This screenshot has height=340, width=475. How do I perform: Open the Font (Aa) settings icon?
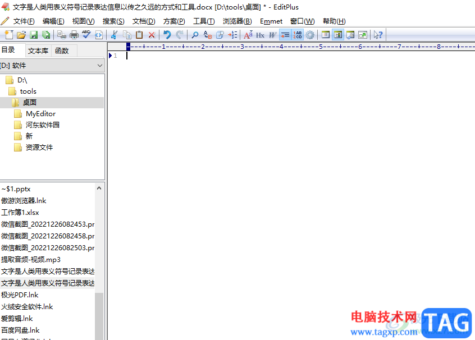point(248,35)
